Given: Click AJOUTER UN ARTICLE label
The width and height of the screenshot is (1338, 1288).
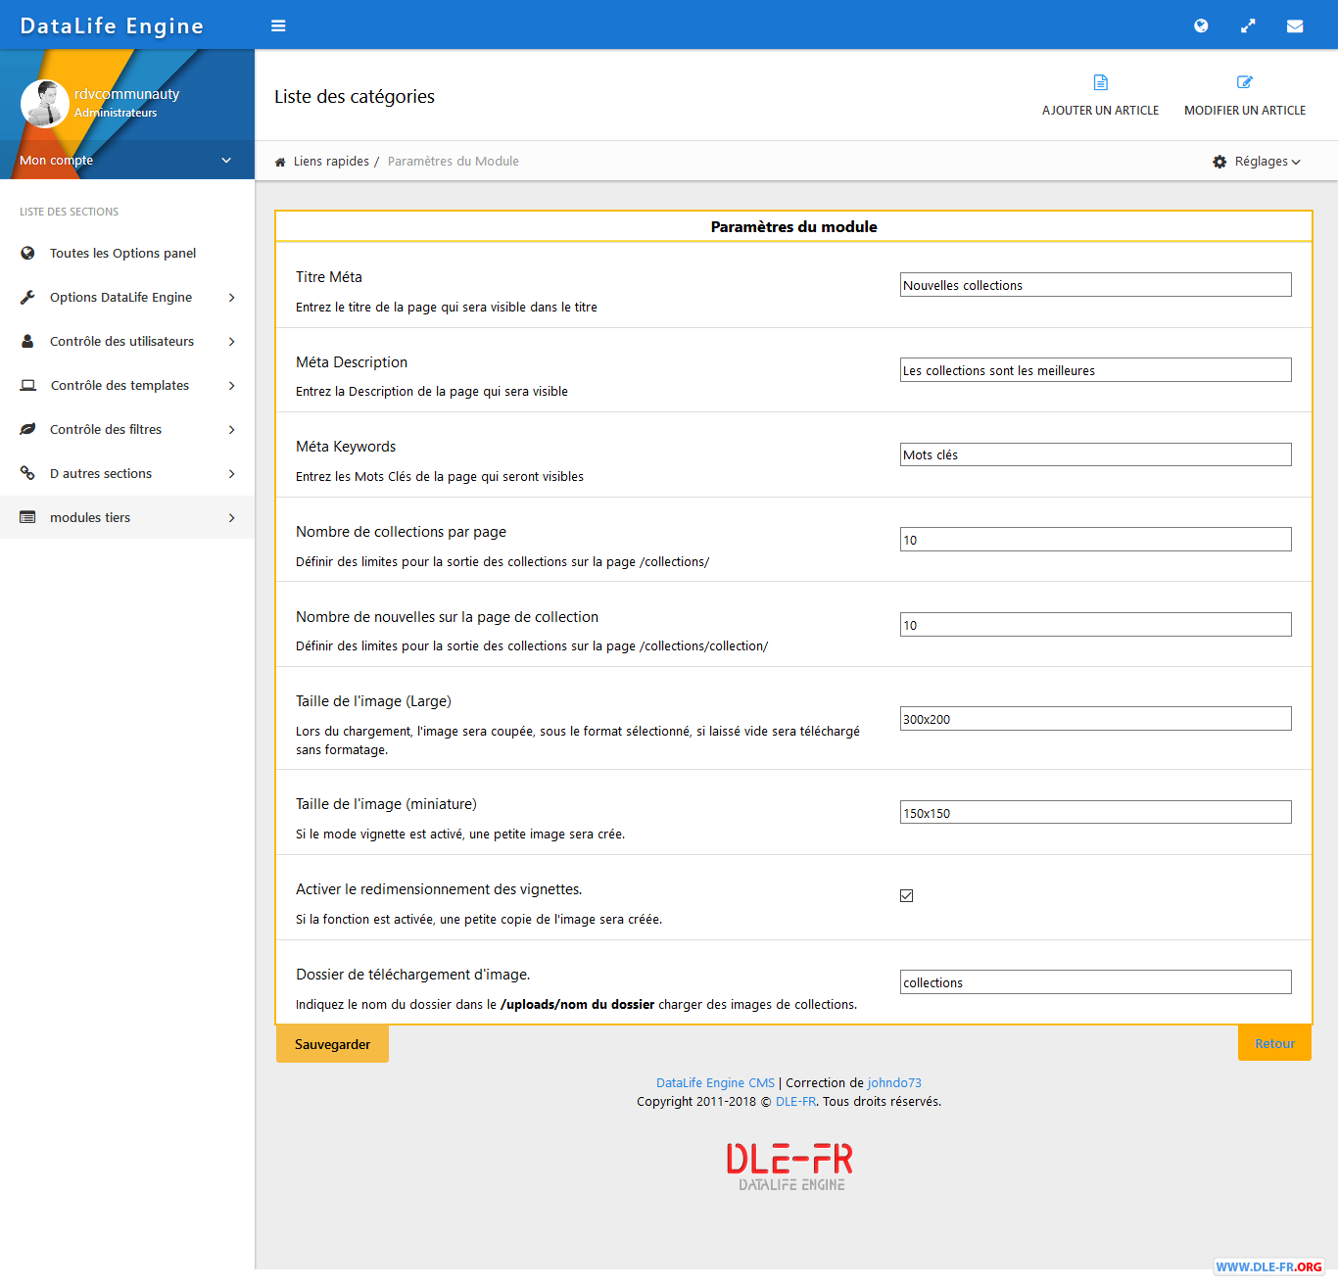Looking at the screenshot, I should coord(1101,111).
